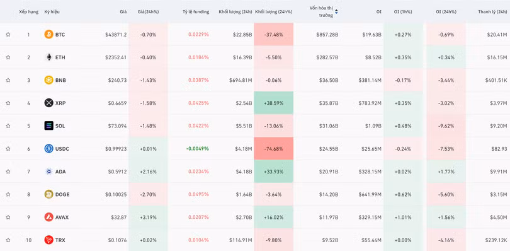Click the -37.48% volume change cell

point(273,34)
